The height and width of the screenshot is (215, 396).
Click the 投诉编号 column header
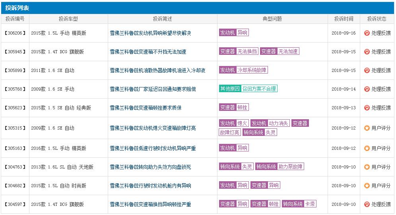point(15,19)
